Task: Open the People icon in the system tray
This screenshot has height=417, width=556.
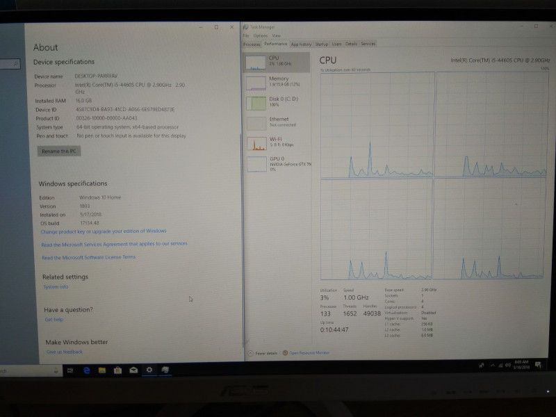Action: click(x=482, y=366)
